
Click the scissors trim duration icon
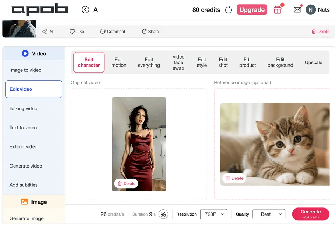pos(163,214)
